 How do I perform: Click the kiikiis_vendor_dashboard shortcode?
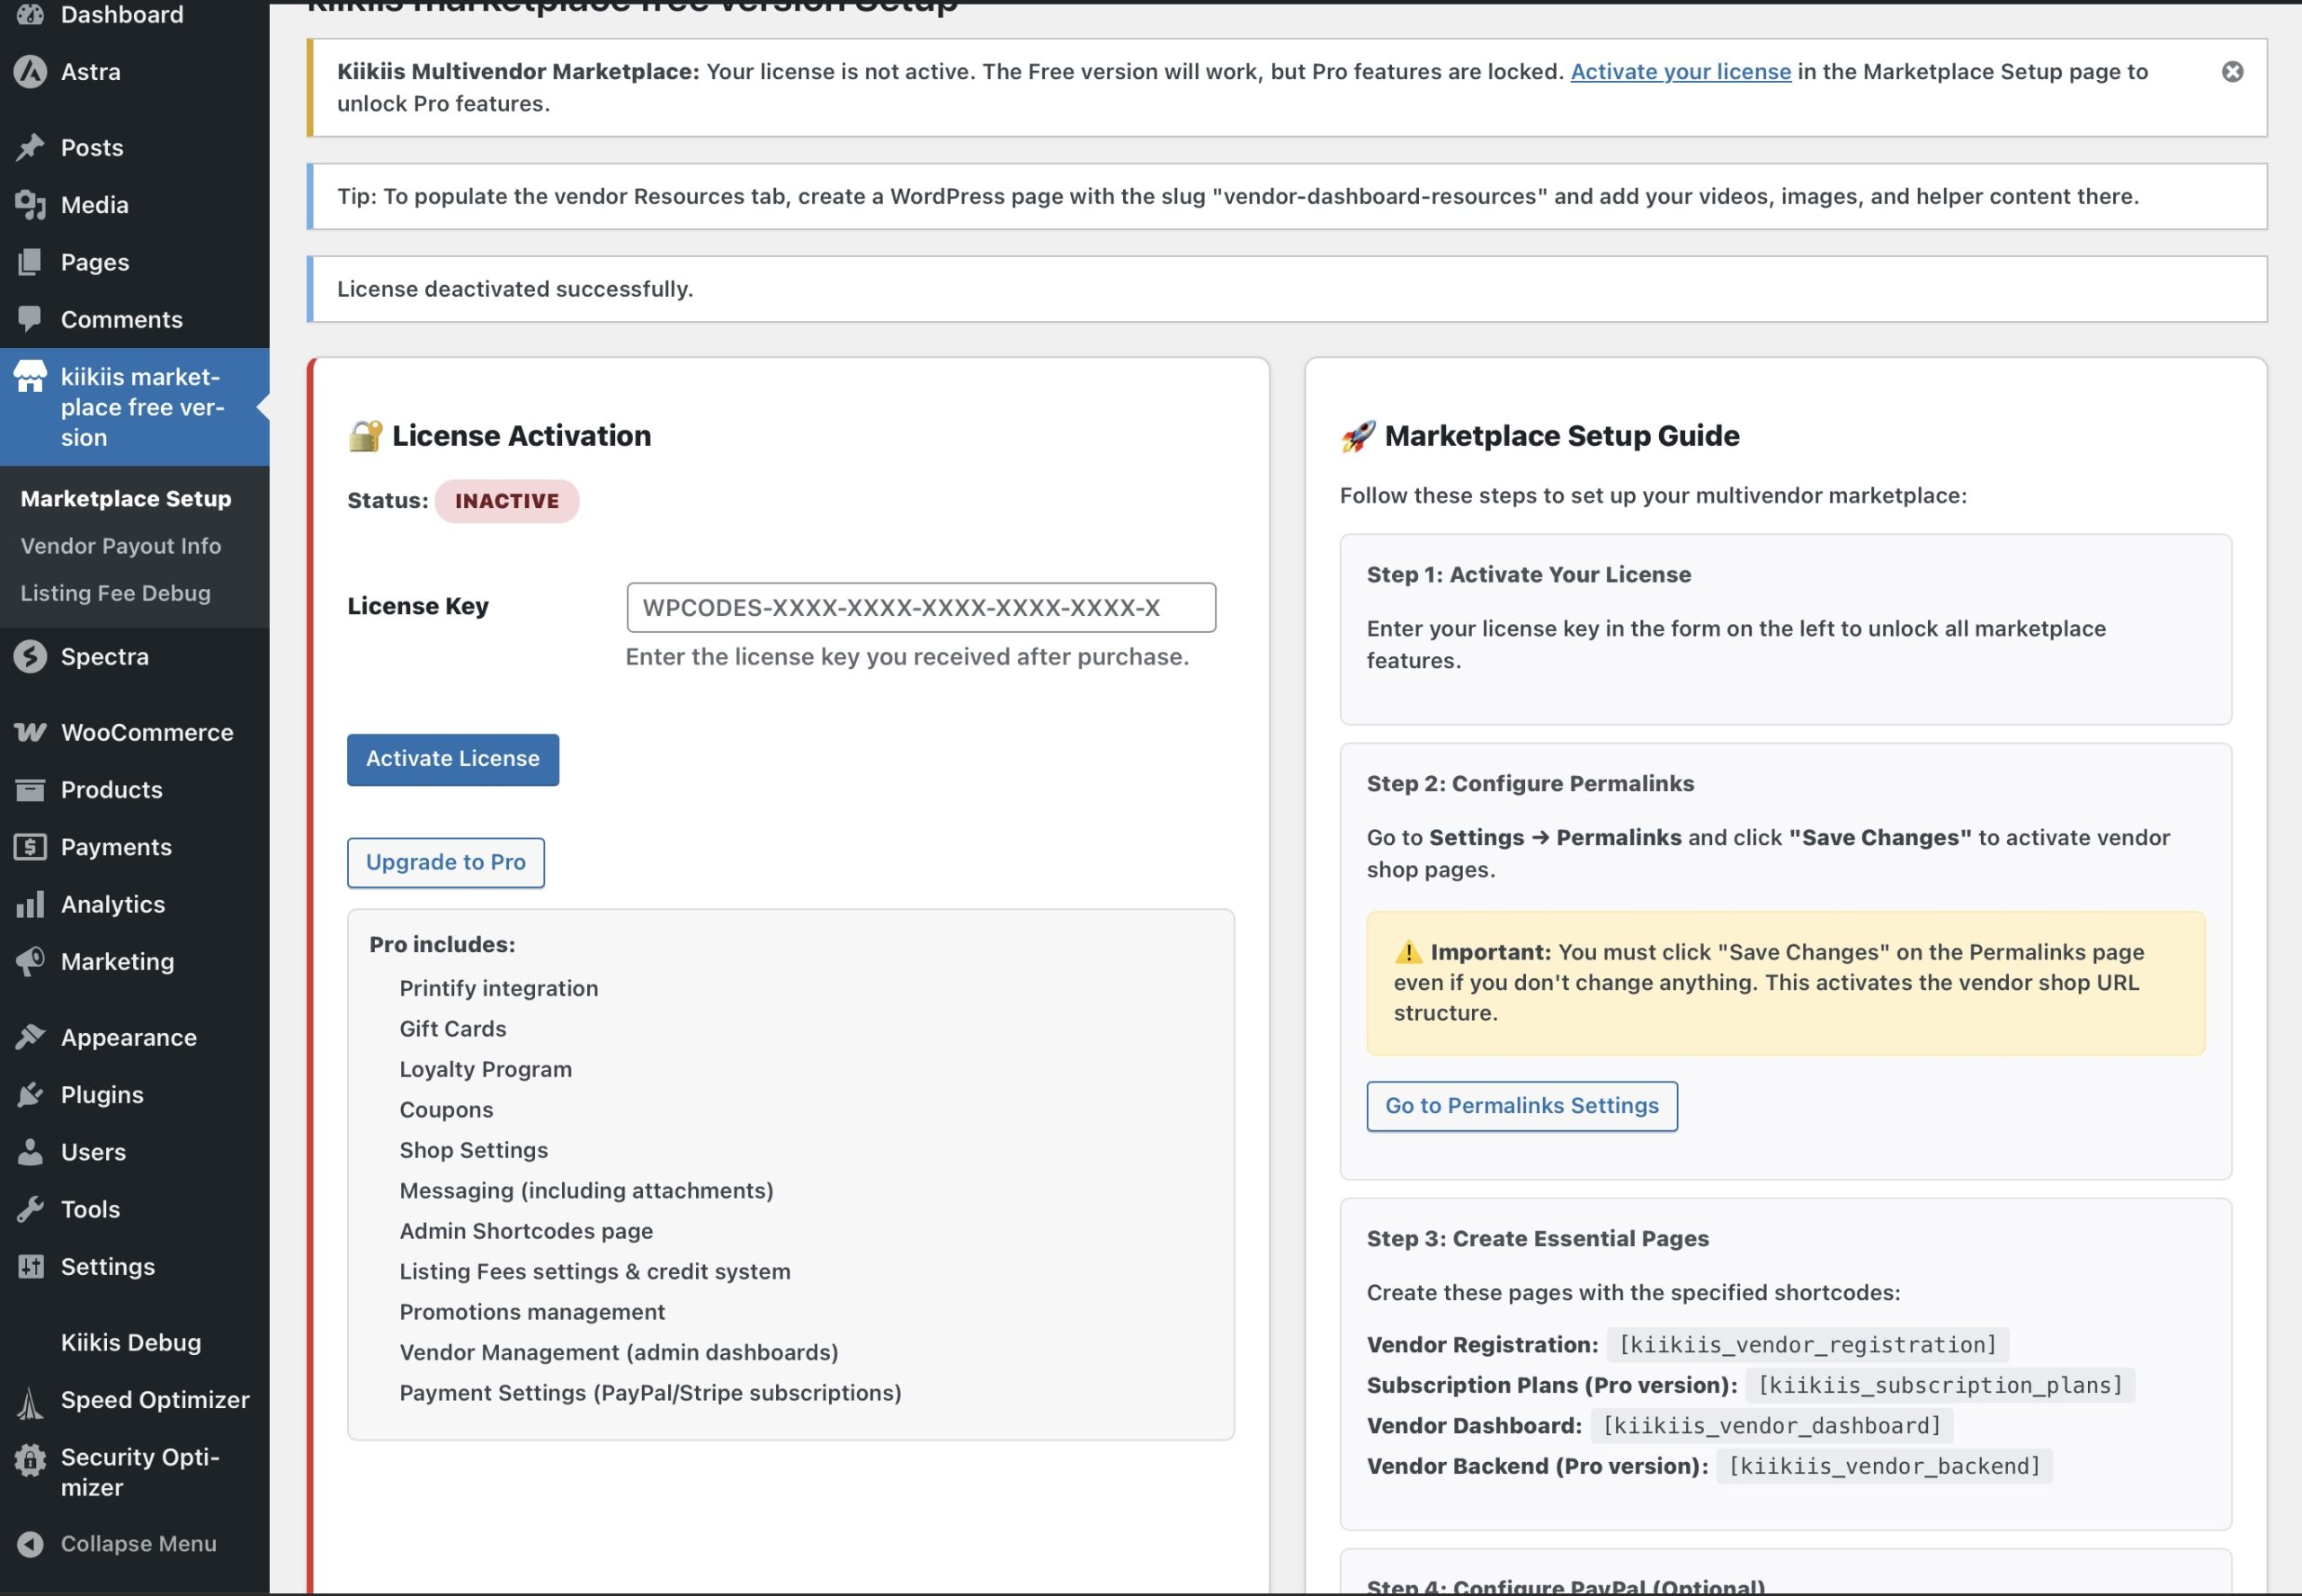1772,1425
